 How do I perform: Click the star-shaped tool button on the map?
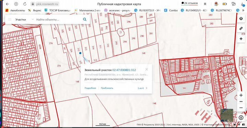pyautogui.click(x=241, y=39)
